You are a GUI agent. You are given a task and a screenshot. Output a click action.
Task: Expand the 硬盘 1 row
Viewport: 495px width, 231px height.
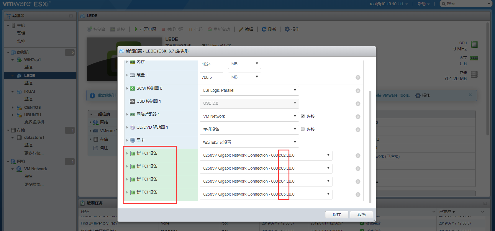(x=127, y=75)
